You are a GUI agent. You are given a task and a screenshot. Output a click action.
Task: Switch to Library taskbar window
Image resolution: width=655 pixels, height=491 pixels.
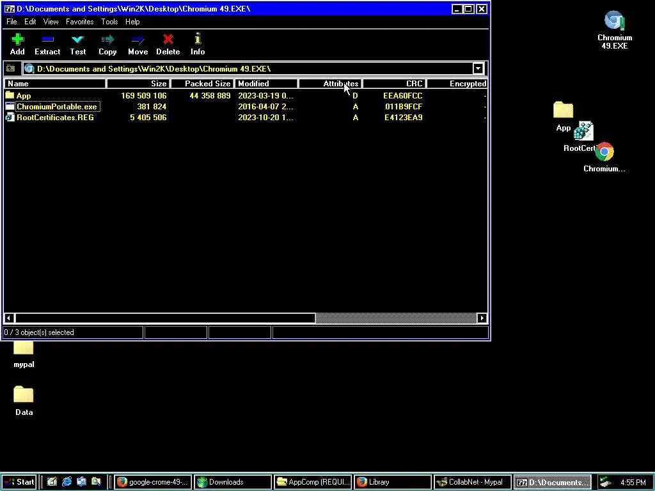[x=393, y=482]
